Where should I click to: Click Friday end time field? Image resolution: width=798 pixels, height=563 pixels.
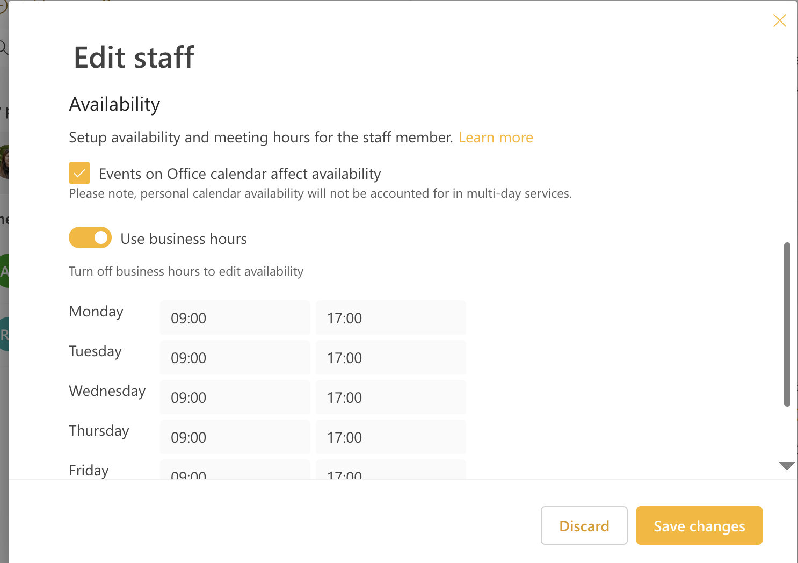point(391,470)
